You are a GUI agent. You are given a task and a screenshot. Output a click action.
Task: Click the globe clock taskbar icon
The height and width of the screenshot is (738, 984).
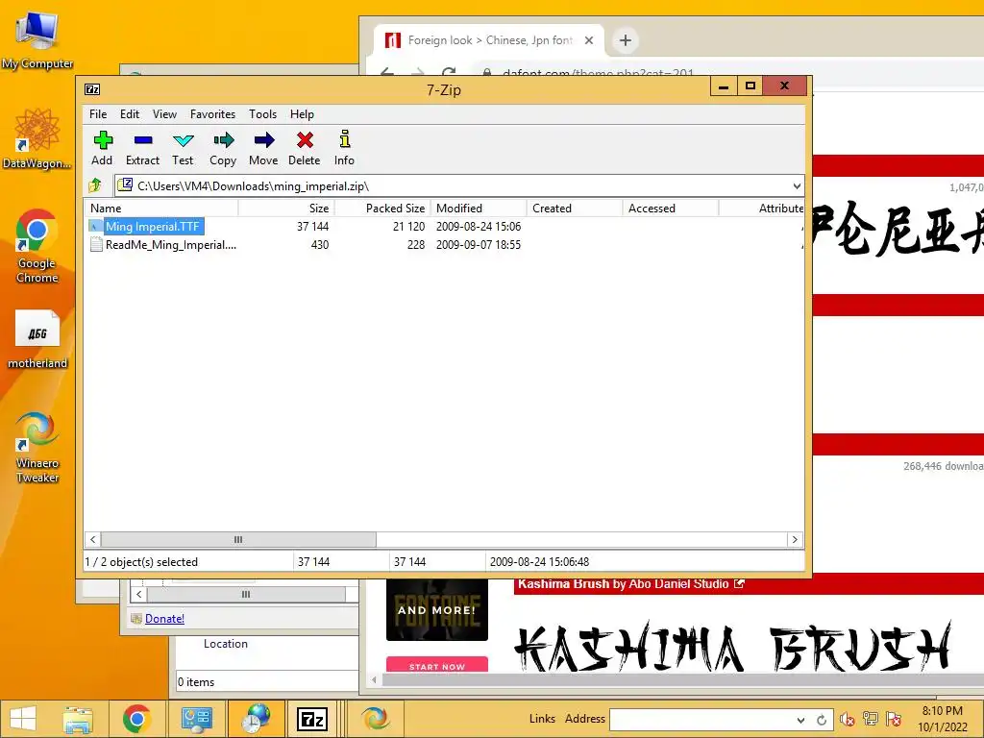click(256, 719)
